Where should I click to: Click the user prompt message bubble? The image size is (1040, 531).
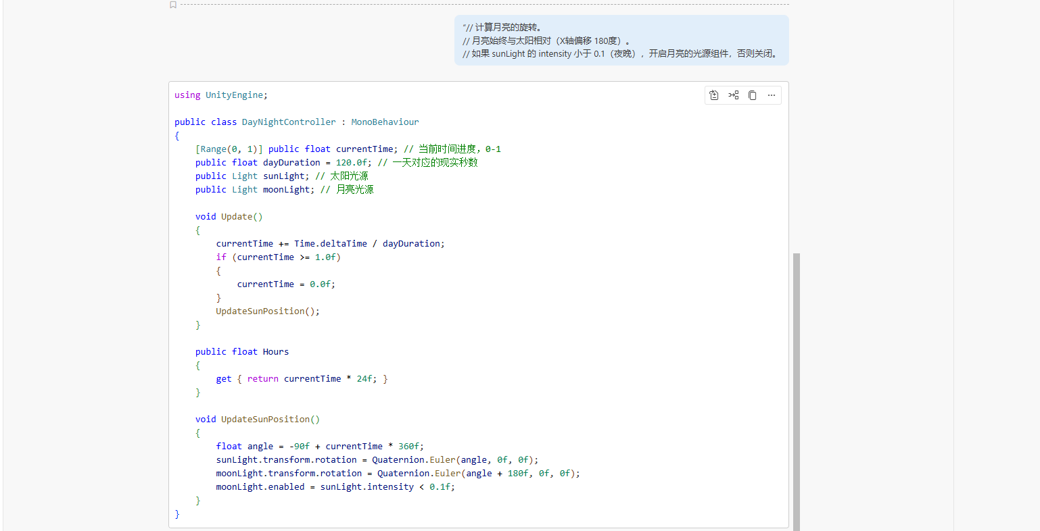[621, 41]
